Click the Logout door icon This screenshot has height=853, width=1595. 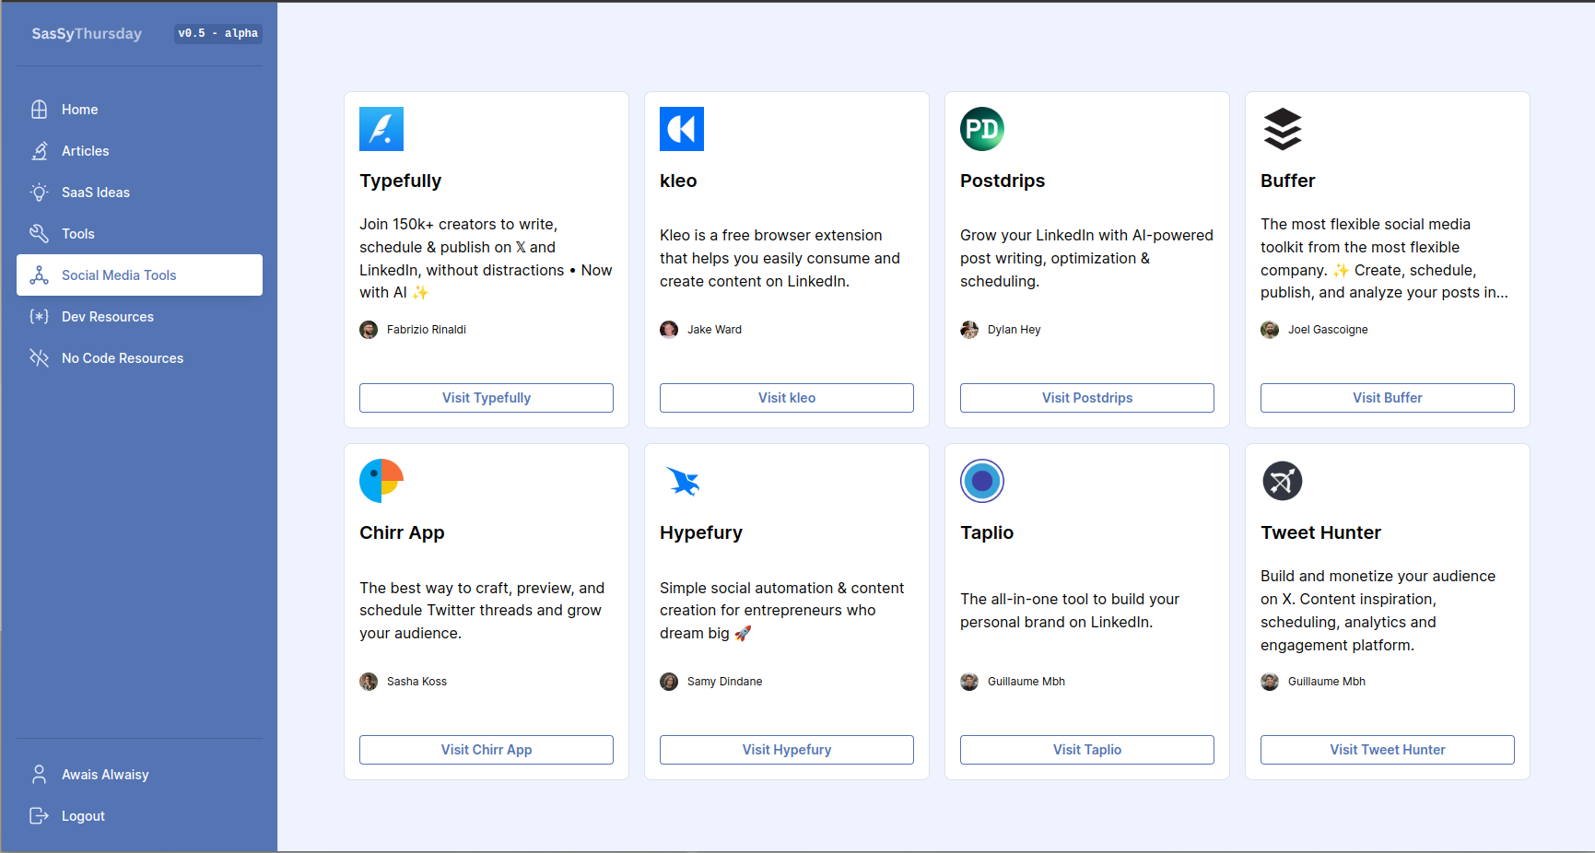tap(39, 816)
